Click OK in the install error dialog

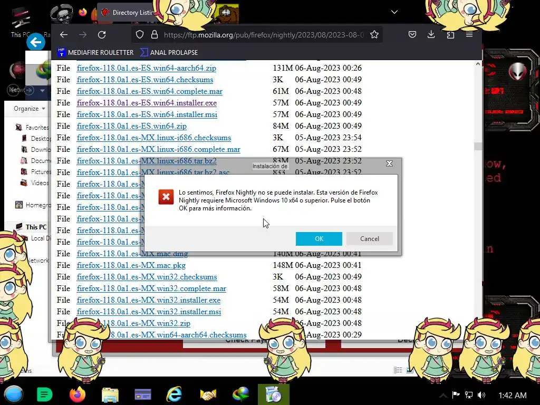(x=319, y=239)
